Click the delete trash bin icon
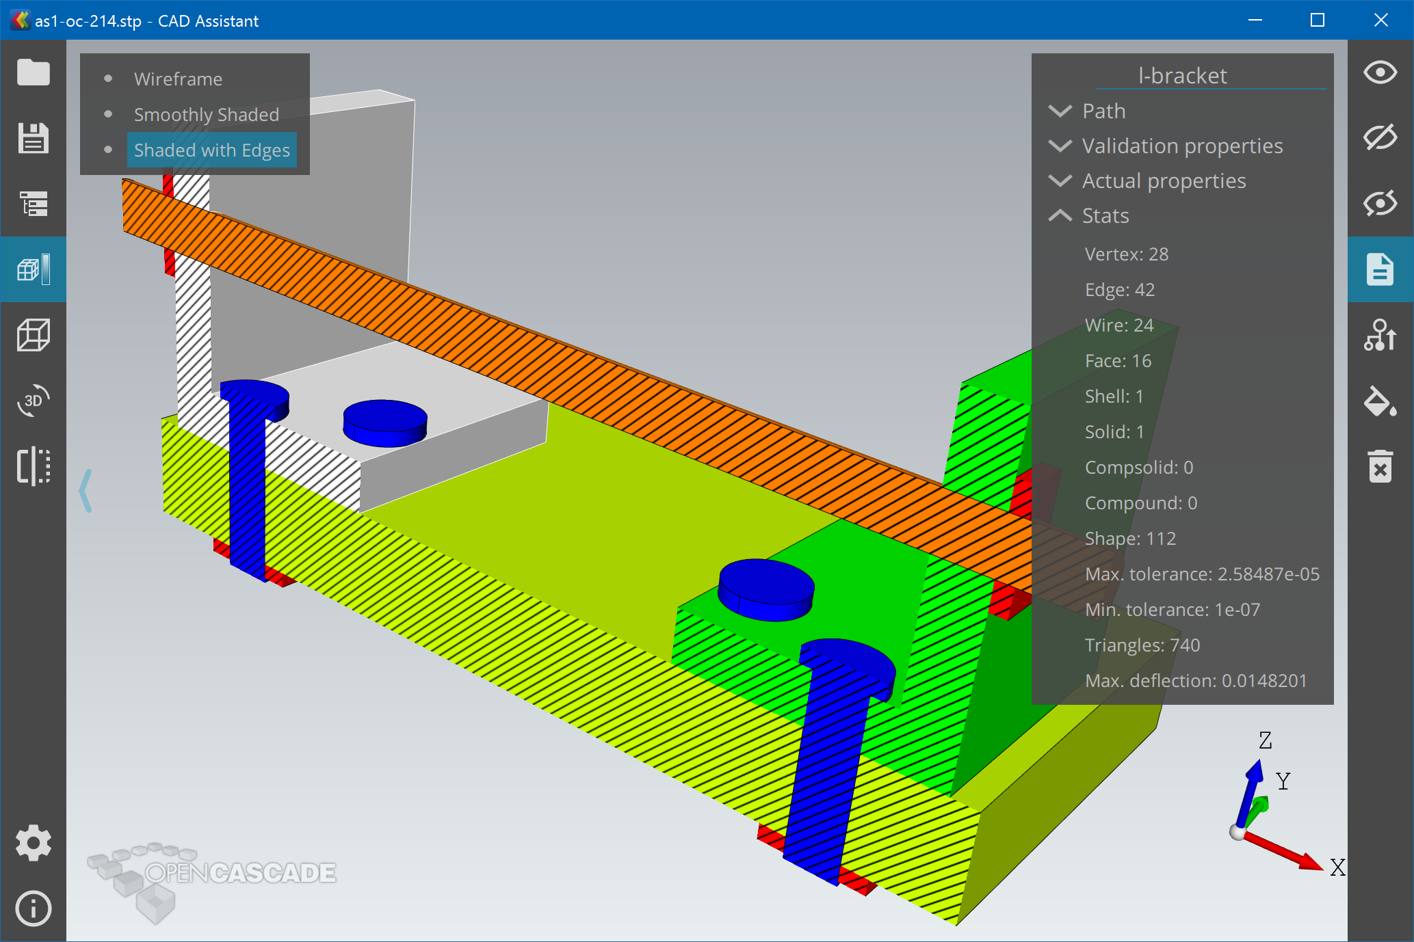 coord(1380,466)
